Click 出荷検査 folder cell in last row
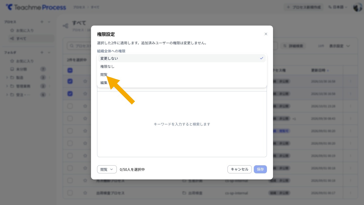This screenshot has height=205, width=364. tap(192, 193)
